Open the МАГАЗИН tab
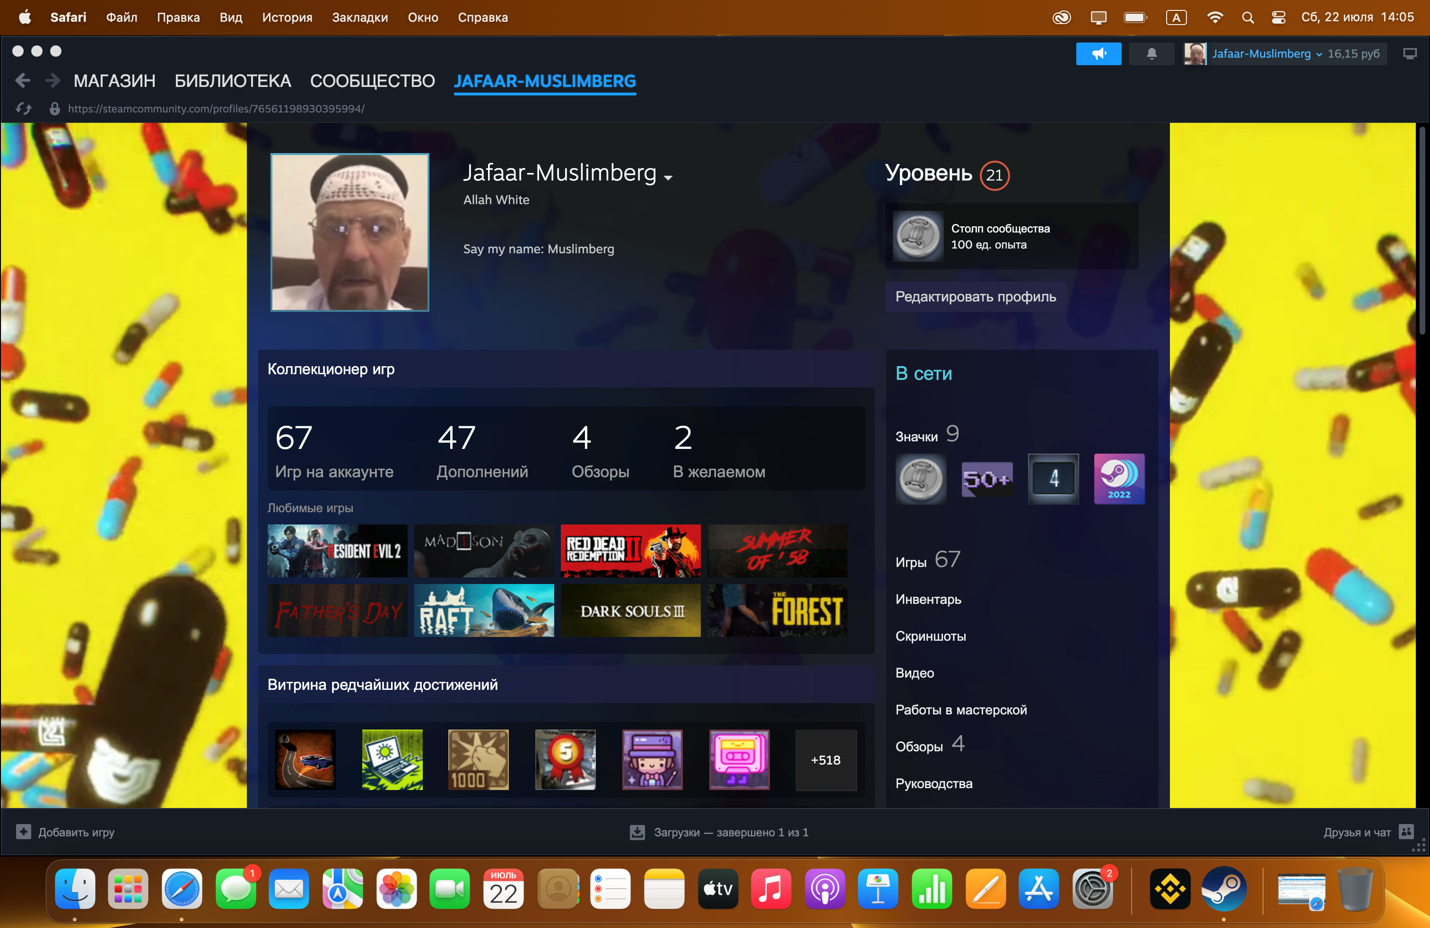 click(114, 80)
